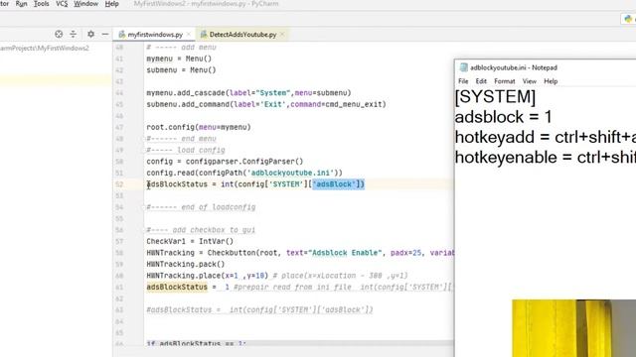Open the VCS menu
The image size is (636, 357).
[62, 4]
